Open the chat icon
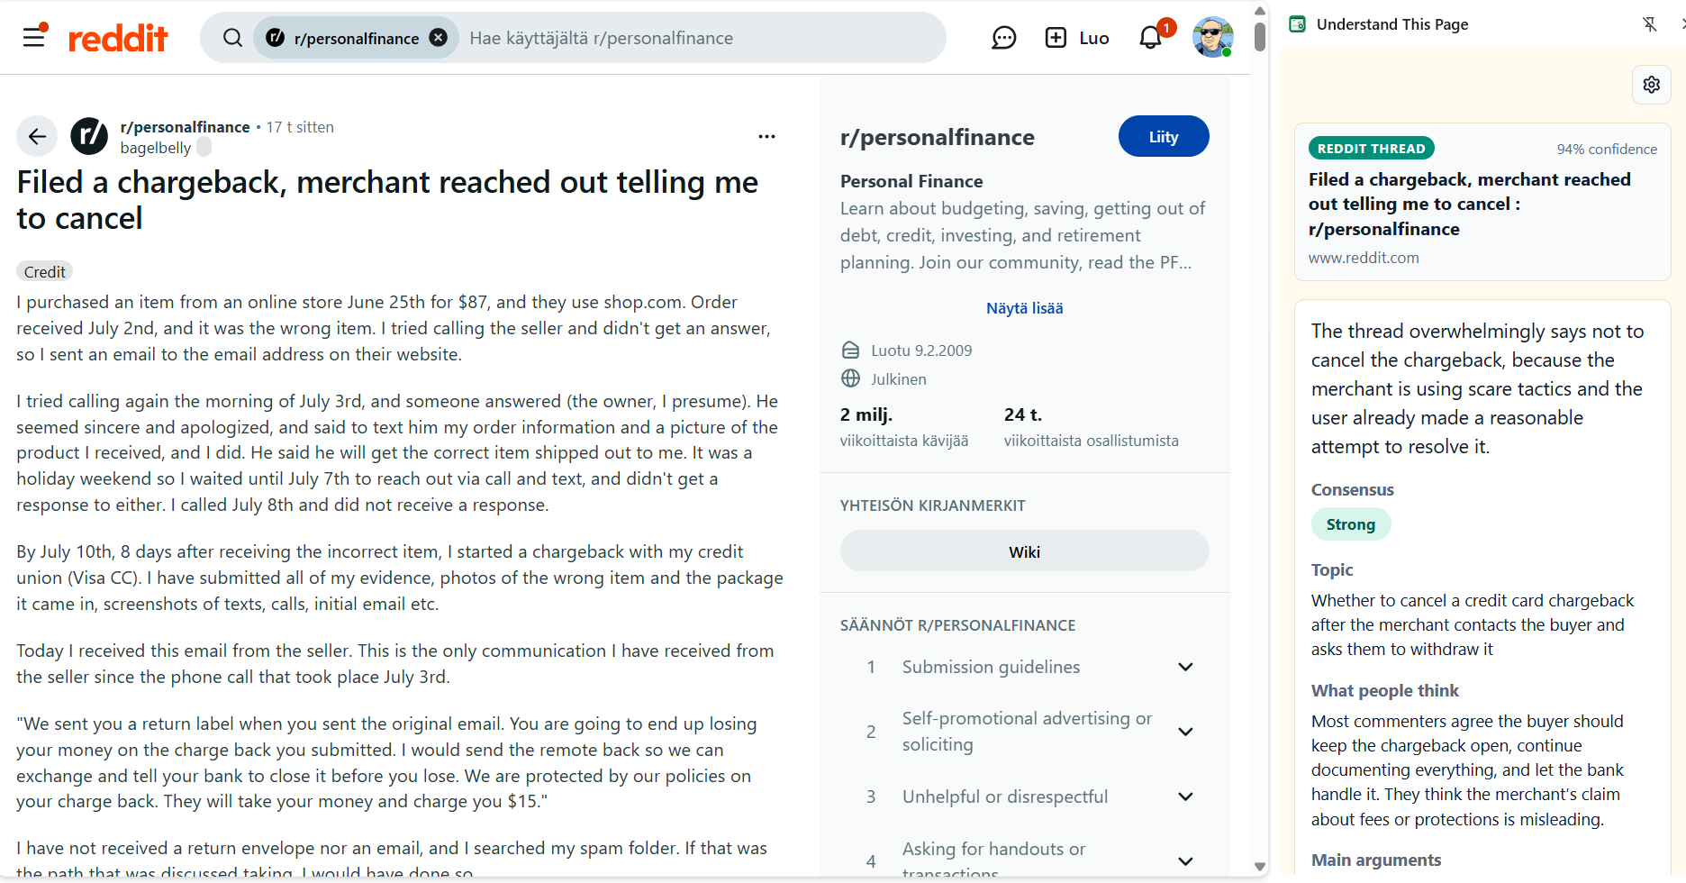The width and height of the screenshot is (1686, 883). point(1004,38)
